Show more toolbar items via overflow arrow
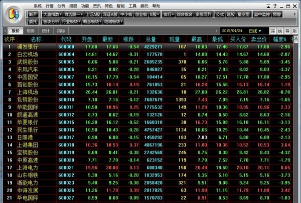Screen dimensions: 301x203 point(294,14)
